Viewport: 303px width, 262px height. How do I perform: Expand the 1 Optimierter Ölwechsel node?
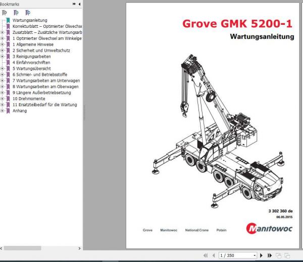tap(2, 38)
